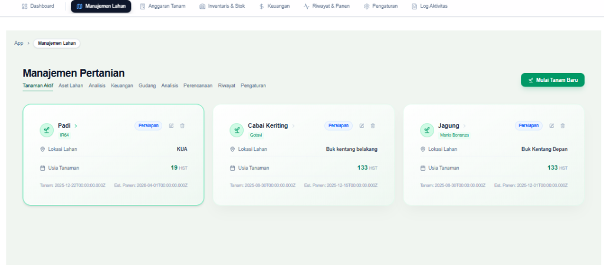Expand Jagung details with the chevron arrow
Screen dimensions: 604x265
click(x=465, y=126)
